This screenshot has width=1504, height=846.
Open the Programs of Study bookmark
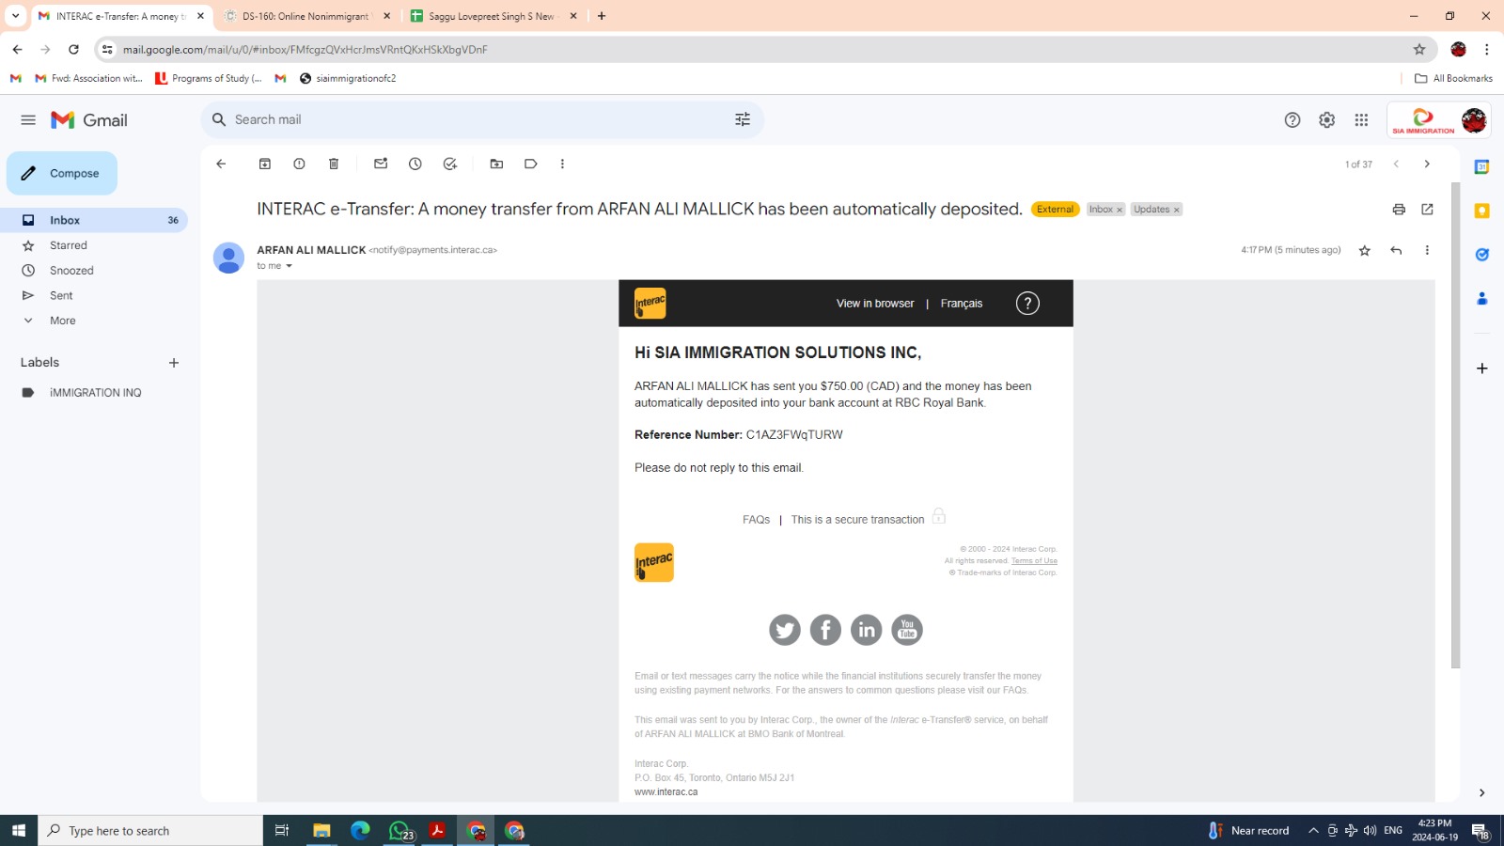point(209,78)
